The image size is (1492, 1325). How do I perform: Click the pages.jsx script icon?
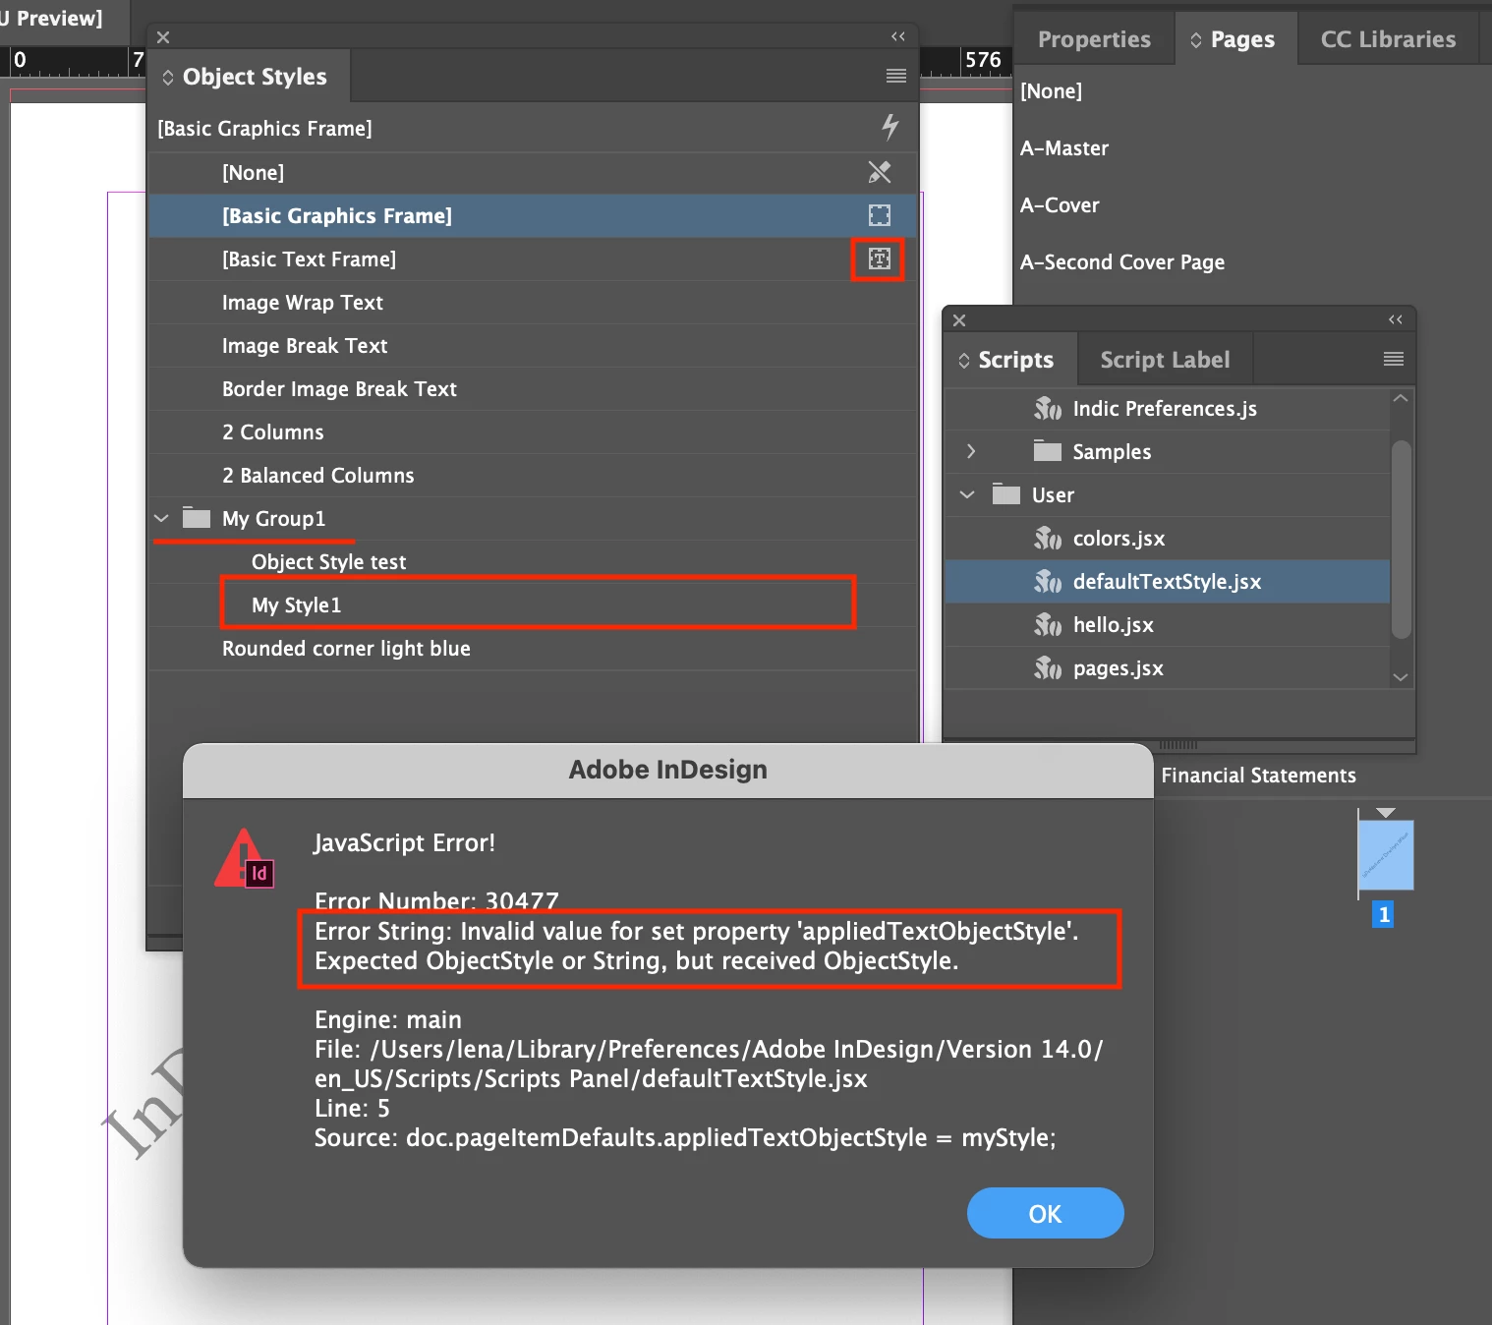coord(1048,667)
